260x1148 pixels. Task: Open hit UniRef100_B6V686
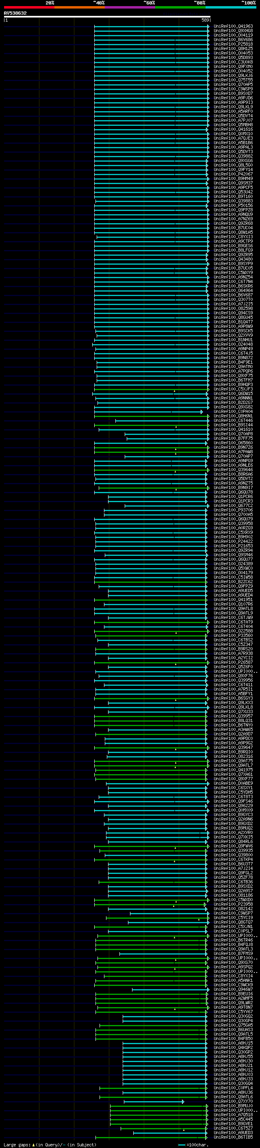pyautogui.click(x=233, y=40)
